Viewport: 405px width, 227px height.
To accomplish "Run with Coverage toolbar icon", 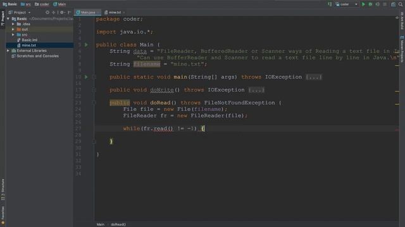I will [x=377, y=4].
